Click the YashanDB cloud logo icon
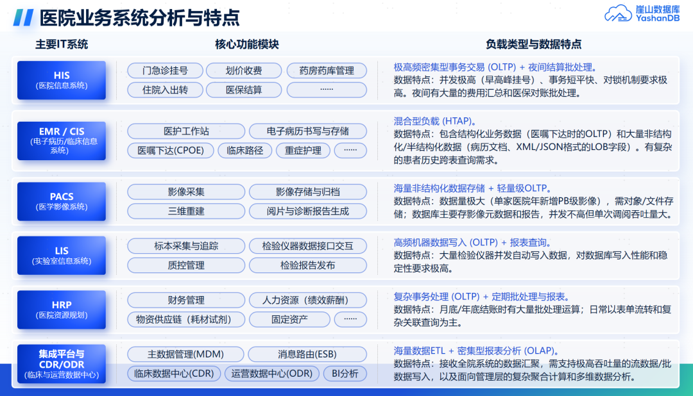 618,13
